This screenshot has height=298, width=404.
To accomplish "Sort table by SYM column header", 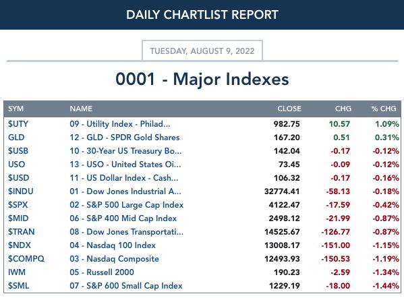I will click(x=16, y=109).
